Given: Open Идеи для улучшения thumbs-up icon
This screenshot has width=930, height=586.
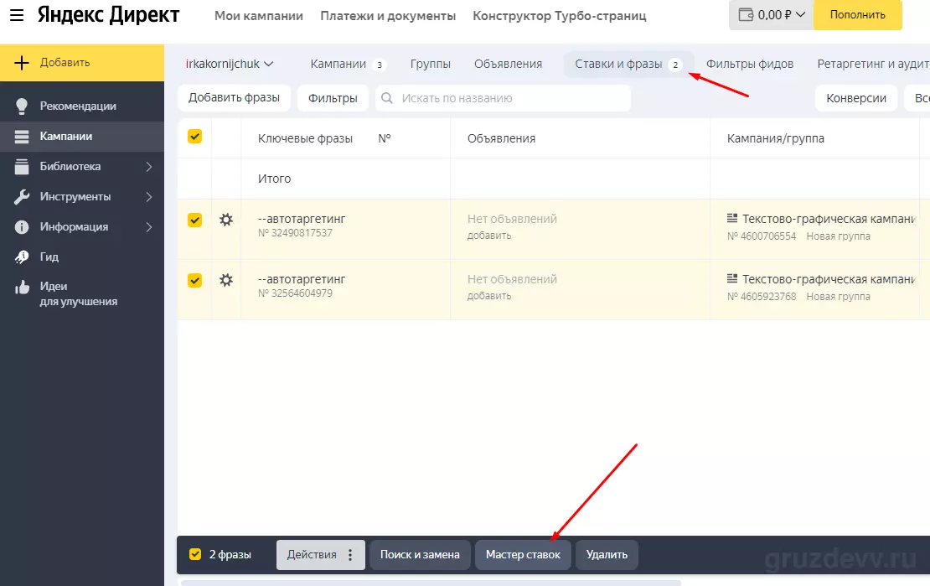Looking at the screenshot, I should (x=22, y=288).
